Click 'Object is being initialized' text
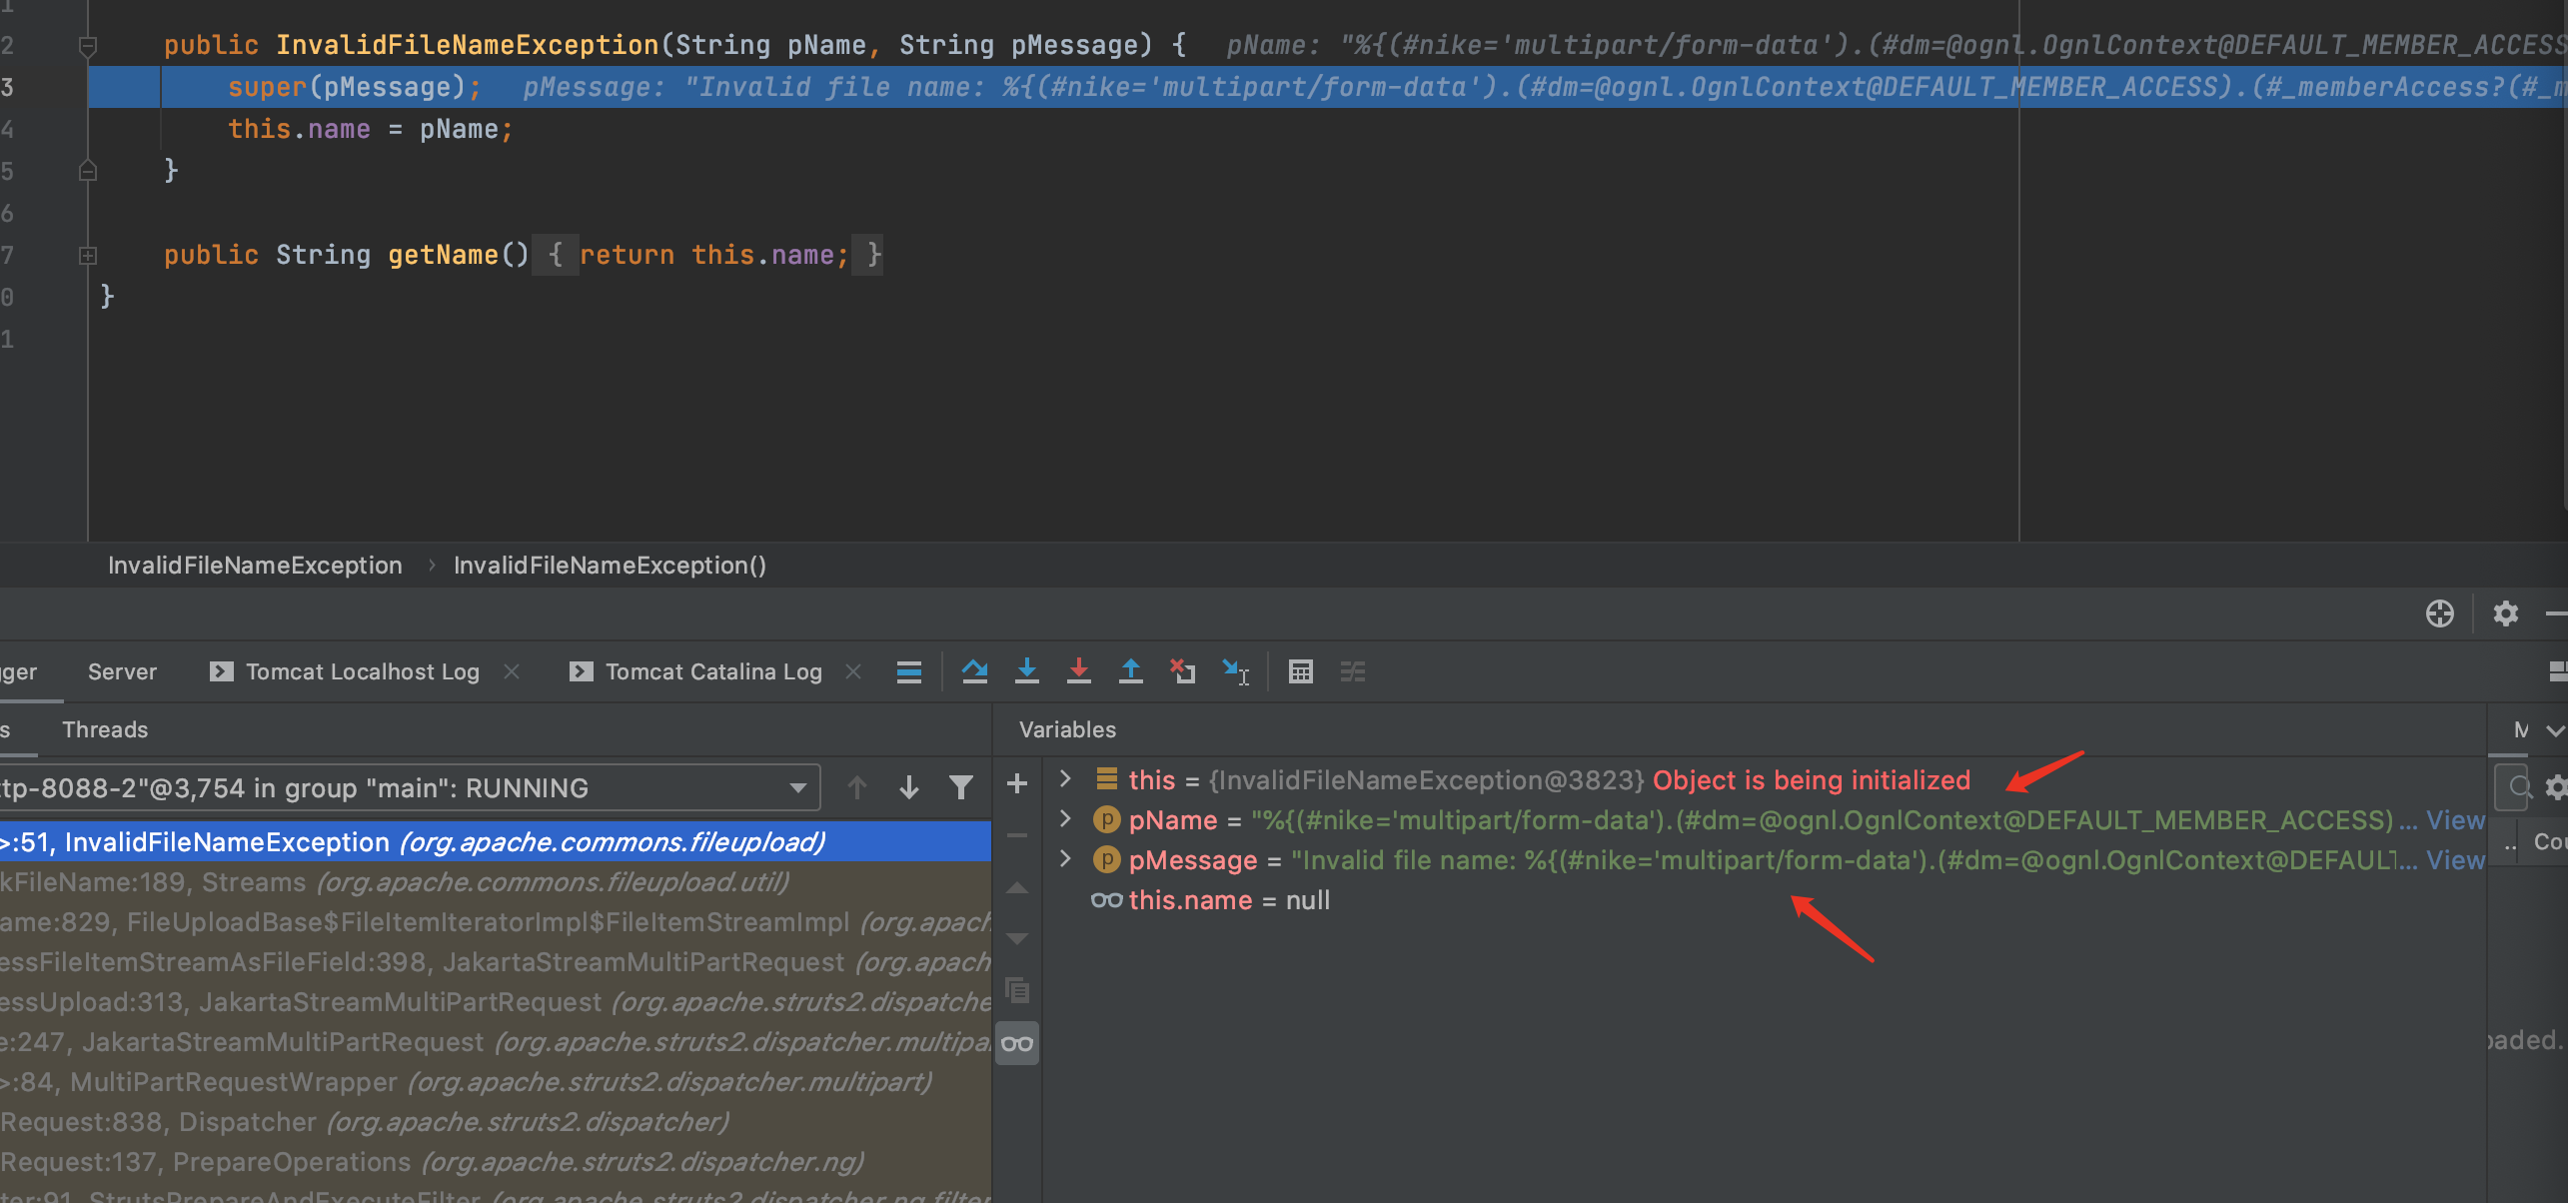The height and width of the screenshot is (1203, 2568). pos(1811,780)
